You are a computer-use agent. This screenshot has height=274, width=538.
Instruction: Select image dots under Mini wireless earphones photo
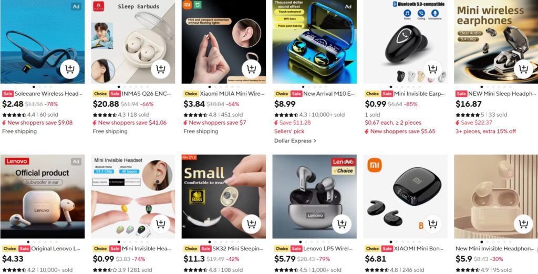click(496, 87)
